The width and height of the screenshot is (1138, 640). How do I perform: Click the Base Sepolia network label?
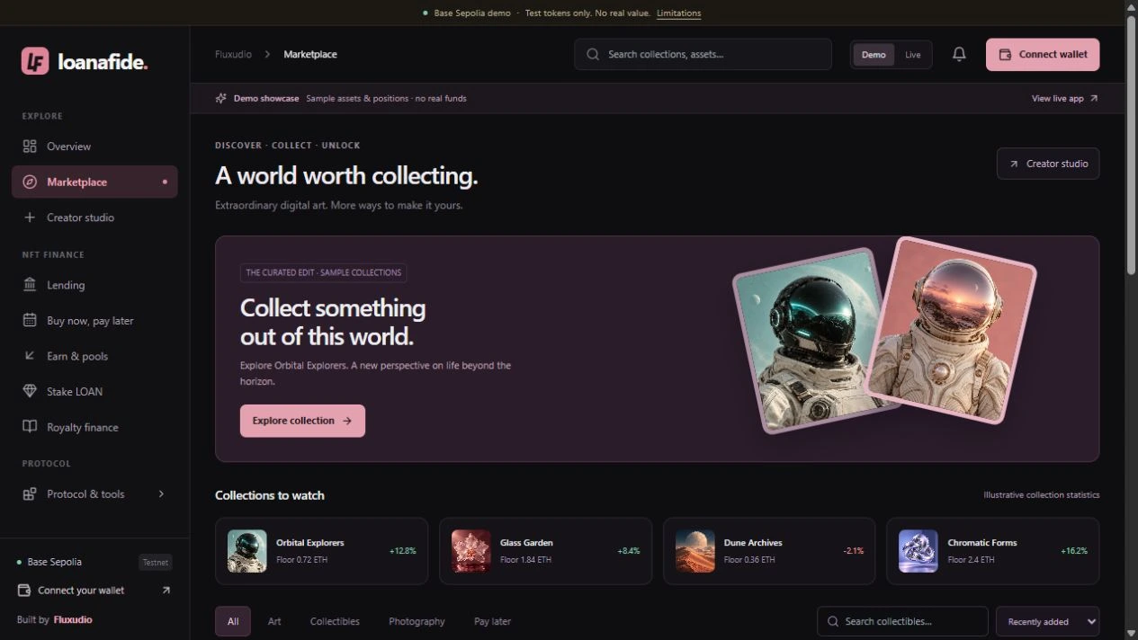tap(54, 562)
